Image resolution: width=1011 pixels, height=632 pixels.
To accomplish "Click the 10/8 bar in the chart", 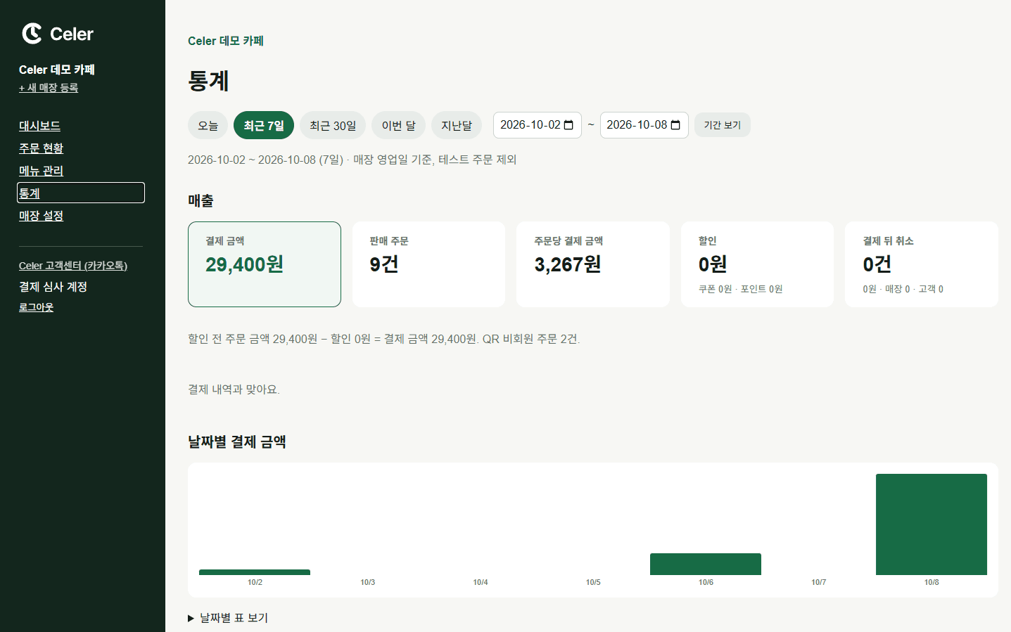I will tap(931, 524).
